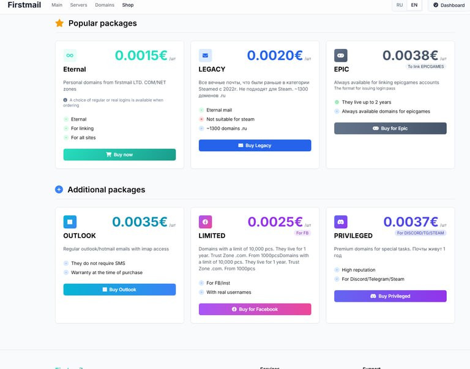
Task: Click the Buy Outlook button
Action: tap(119, 289)
